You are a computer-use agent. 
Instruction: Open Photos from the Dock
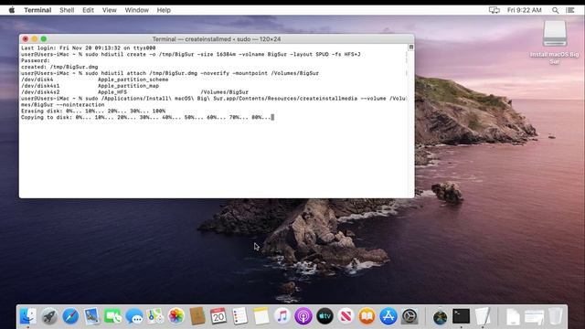coord(176,316)
